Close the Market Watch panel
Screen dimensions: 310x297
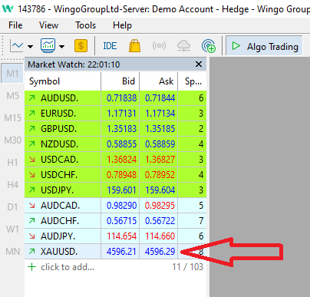tap(199, 64)
